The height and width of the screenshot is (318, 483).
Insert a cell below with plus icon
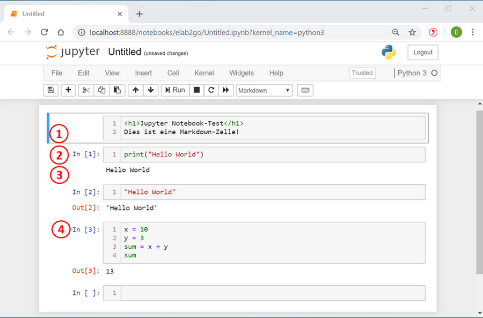[68, 90]
